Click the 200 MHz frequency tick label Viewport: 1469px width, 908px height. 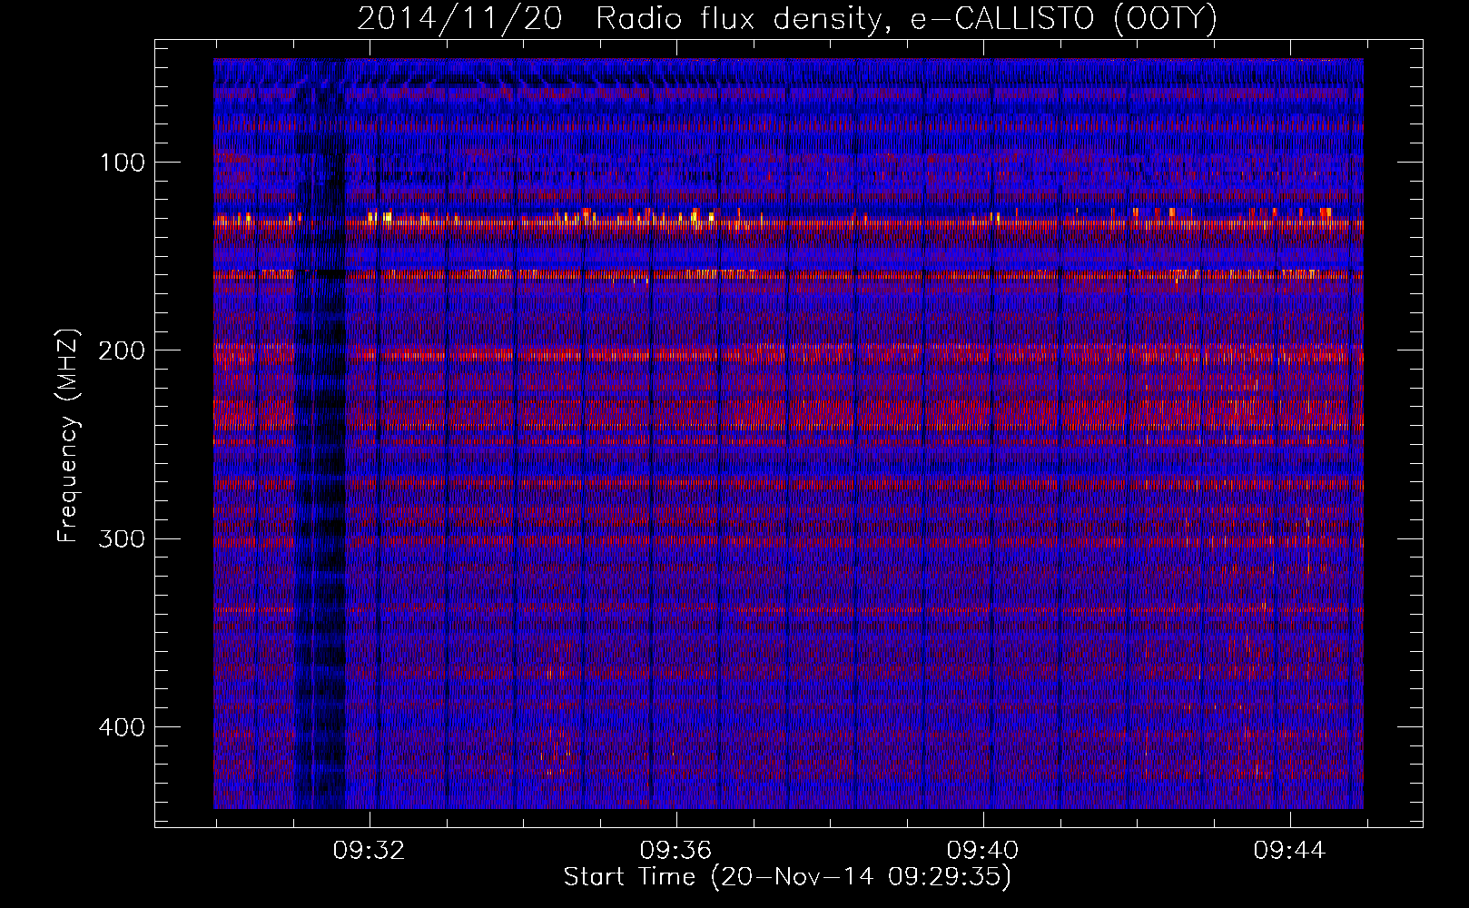tap(123, 350)
